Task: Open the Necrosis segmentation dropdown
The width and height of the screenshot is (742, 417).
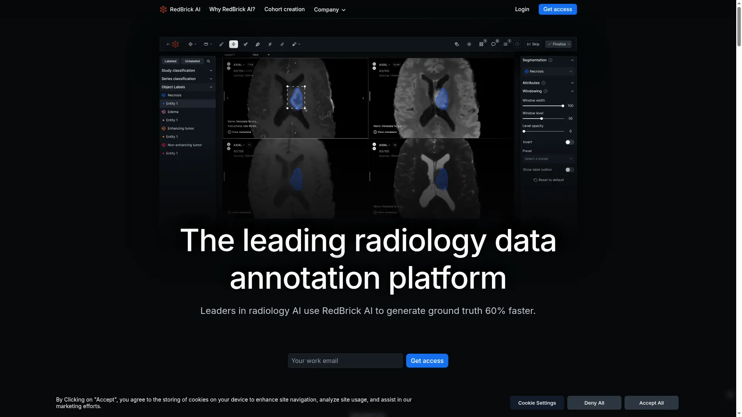Action: [x=548, y=71]
